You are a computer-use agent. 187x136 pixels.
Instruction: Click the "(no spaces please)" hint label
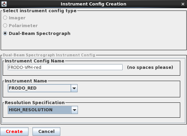[x=150, y=67]
